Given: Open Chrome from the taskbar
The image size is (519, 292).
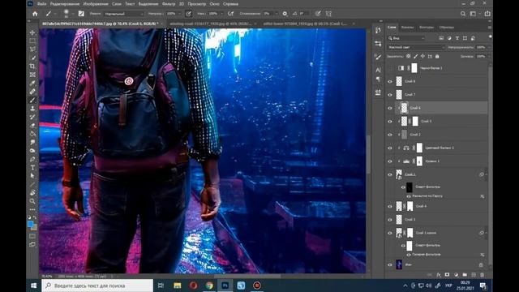Looking at the screenshot, I should coord(209,286).
